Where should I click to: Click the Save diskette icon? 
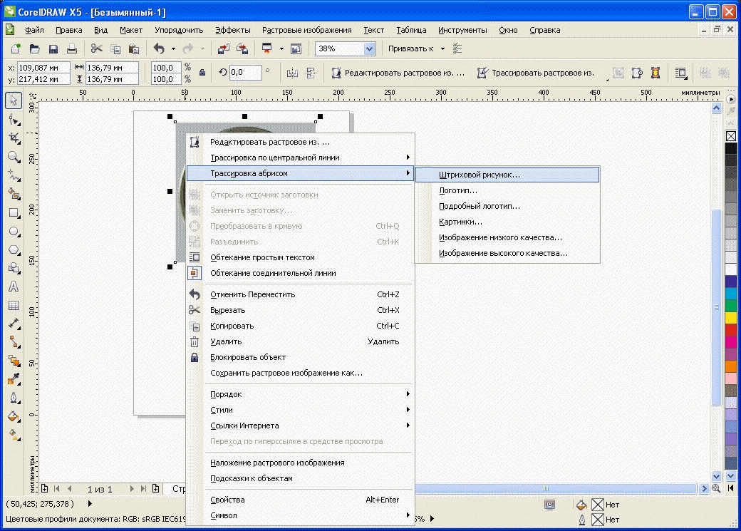53,48
